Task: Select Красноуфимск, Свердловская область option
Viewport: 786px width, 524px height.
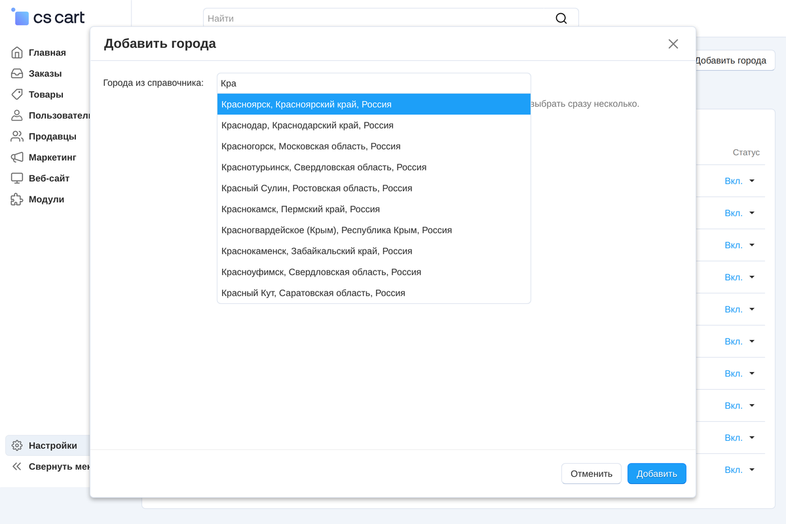Action: (374, 272)
